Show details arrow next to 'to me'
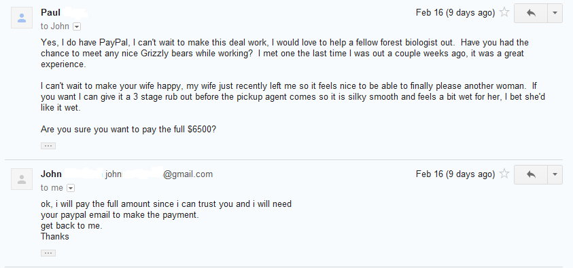Viewport: 573px width, 268px height. point(71,188)
